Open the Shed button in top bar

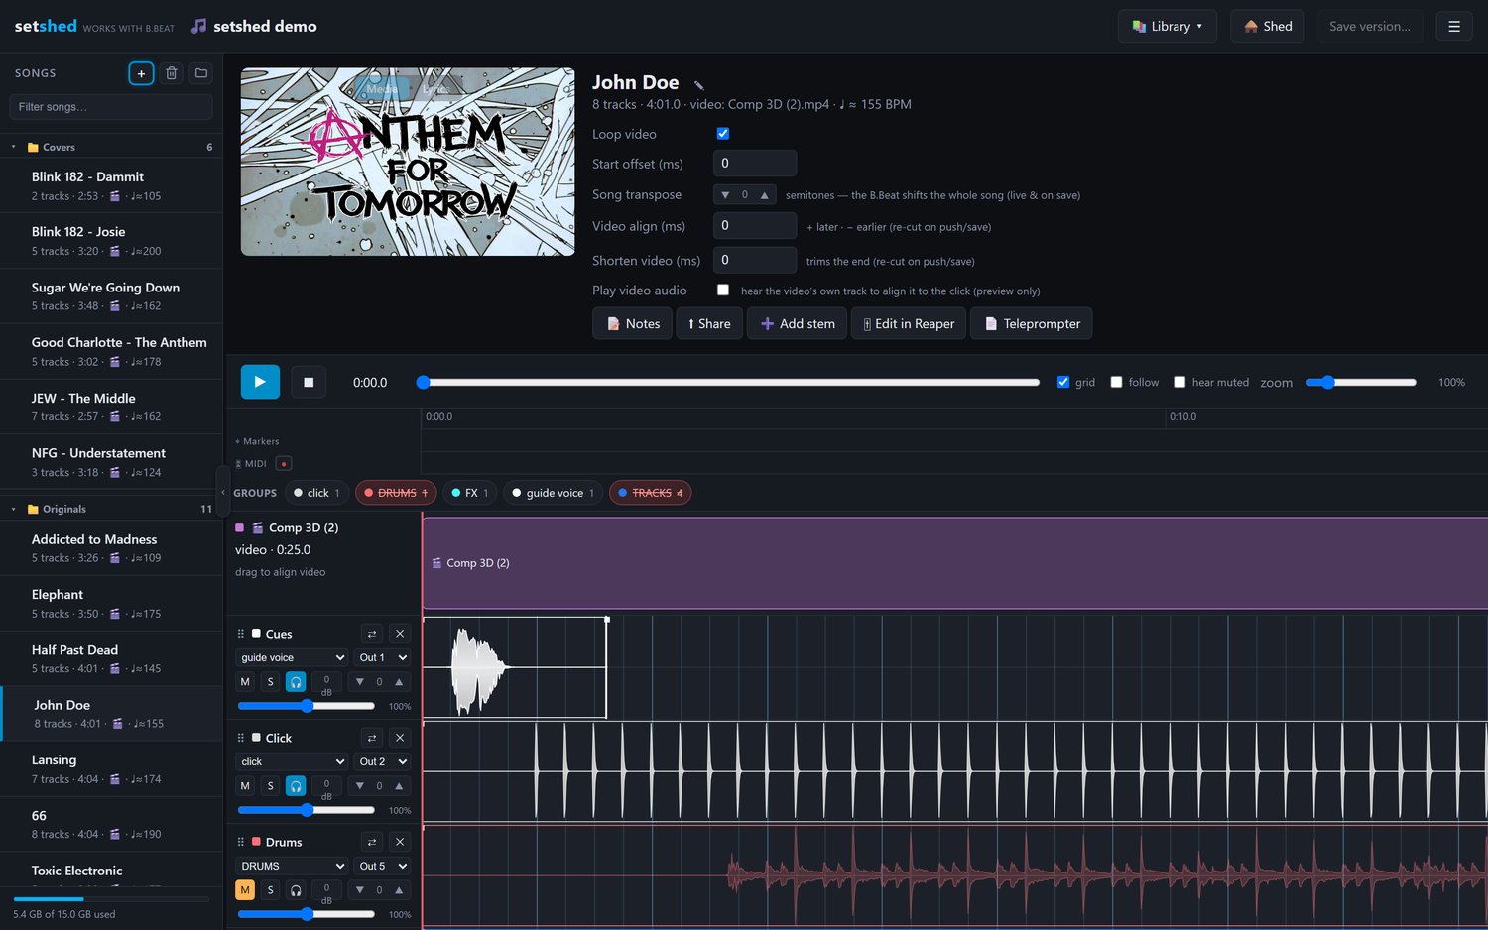point(1268,27)
